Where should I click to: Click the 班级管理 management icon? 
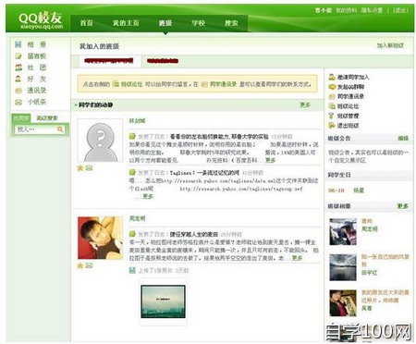[332, 116]
